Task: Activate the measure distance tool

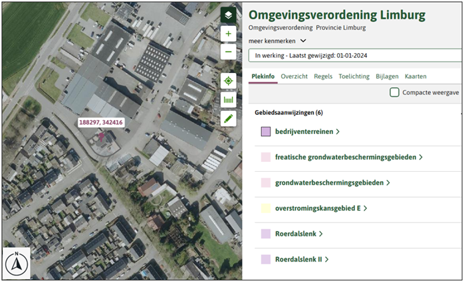Action: (228, 100)
